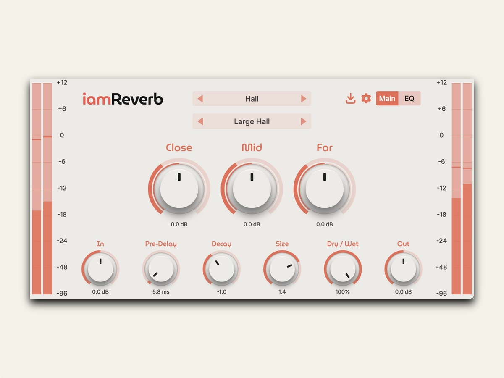
Task: Click the 5.8 ms Pre-Delay value
Action: point(161,292)
